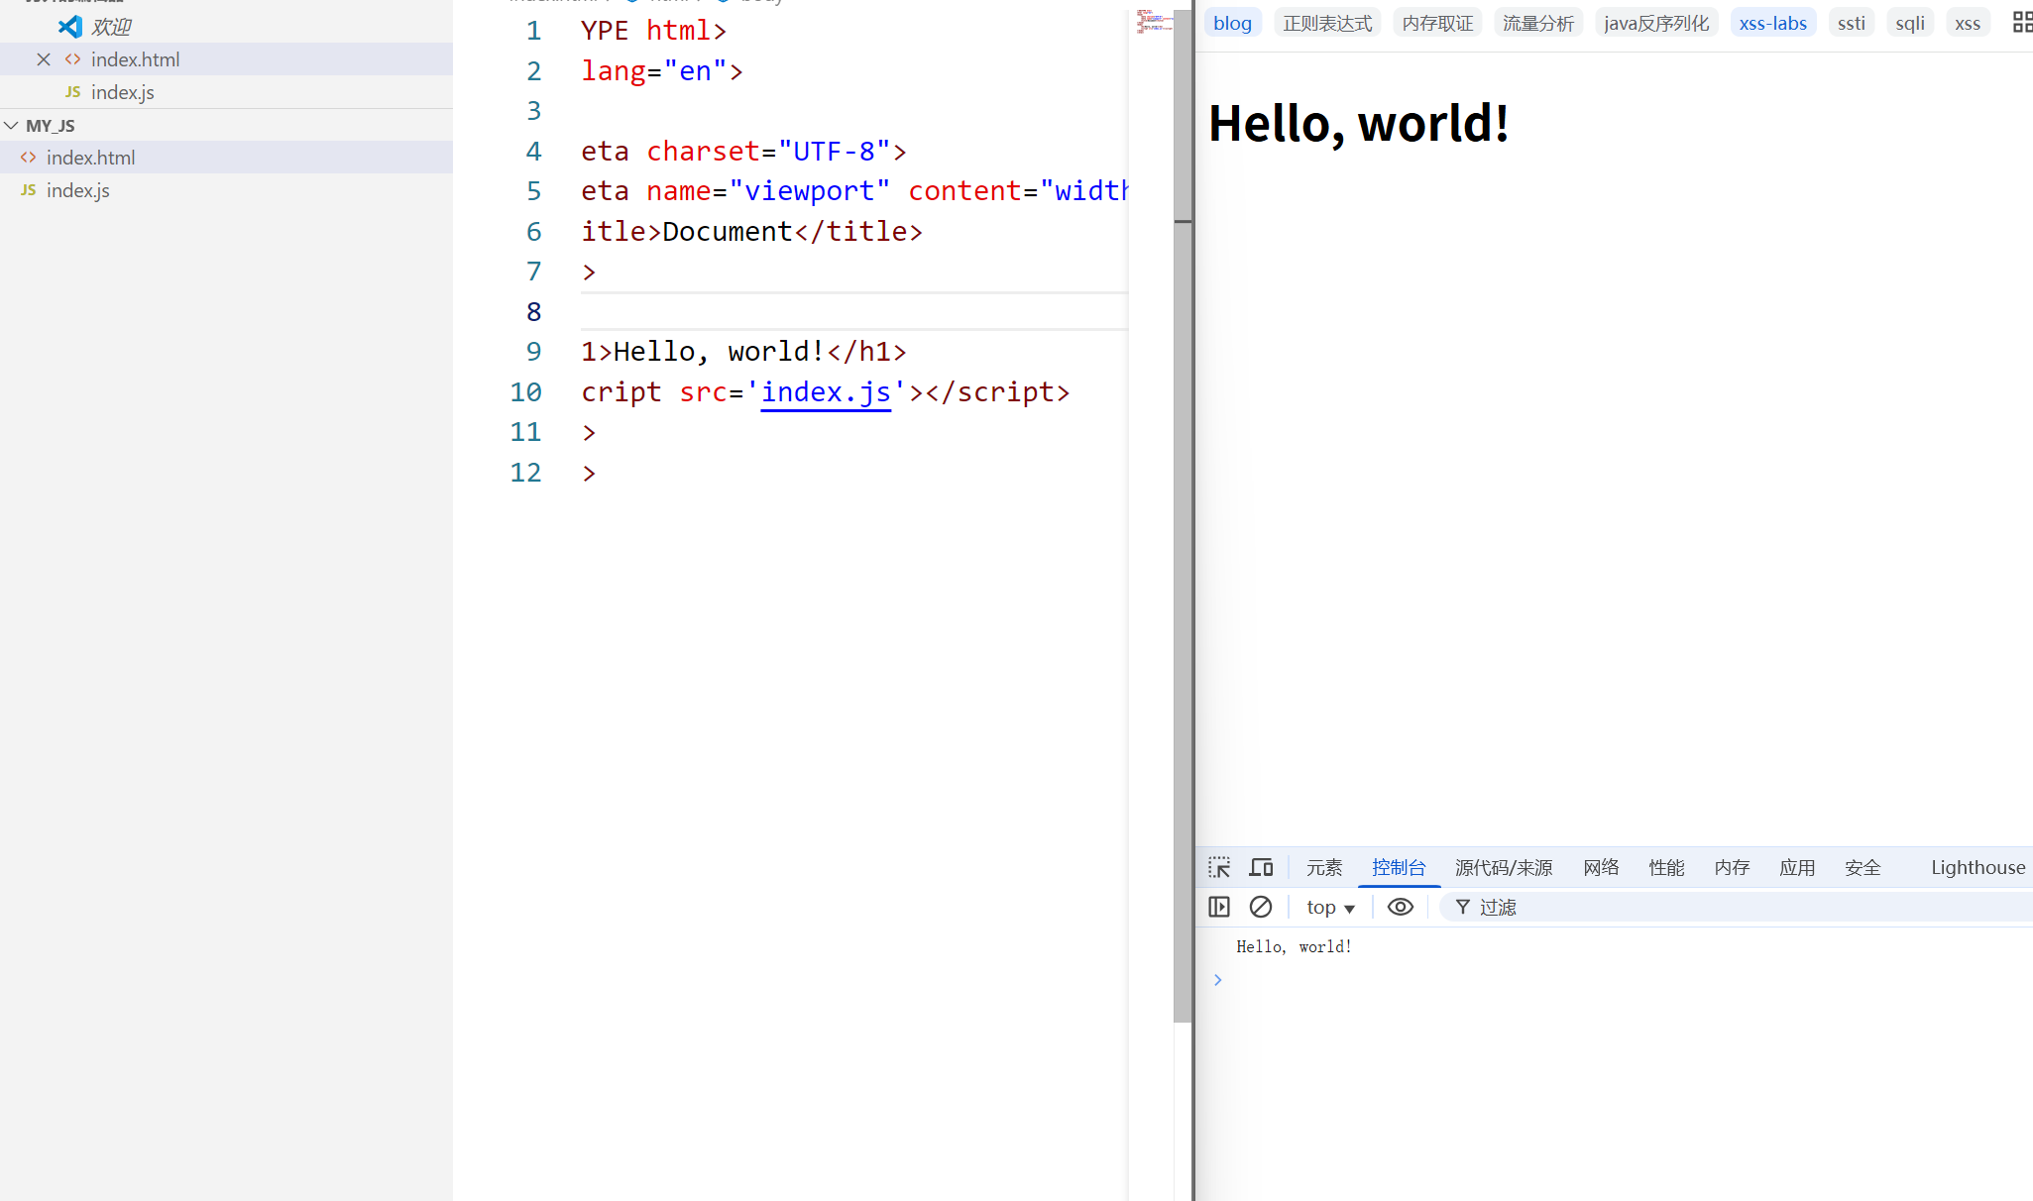Click the 过滤 console filter field

1735,907
